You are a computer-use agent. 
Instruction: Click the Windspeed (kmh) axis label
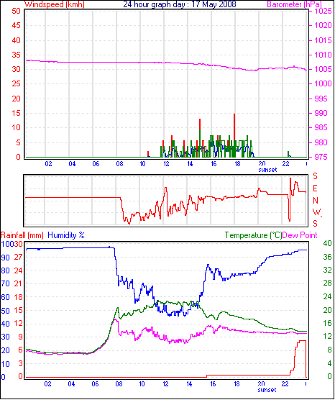(x=55, y=4)
